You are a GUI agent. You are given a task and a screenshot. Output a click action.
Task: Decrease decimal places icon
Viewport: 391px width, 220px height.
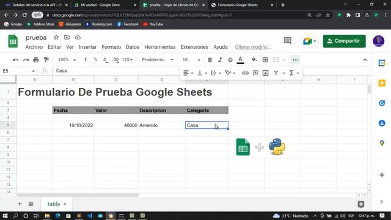(105, 60)
